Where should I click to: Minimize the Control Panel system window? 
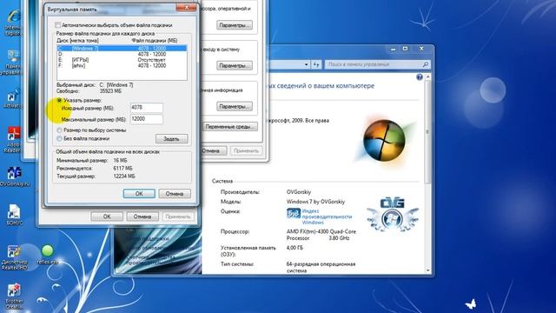[394, 49]
